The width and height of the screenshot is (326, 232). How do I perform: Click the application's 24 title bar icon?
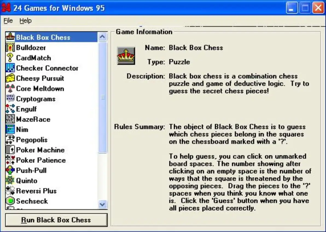click(x=6, y=8)
